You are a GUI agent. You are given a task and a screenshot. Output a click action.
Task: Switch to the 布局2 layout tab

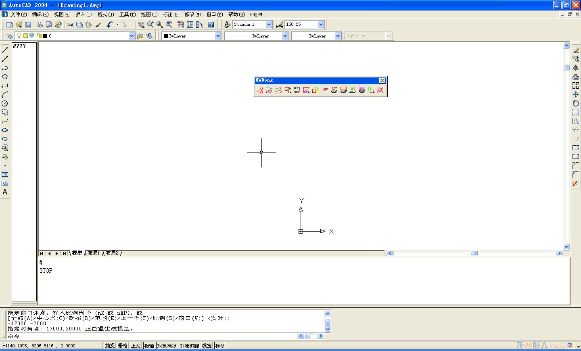(112, 253)
